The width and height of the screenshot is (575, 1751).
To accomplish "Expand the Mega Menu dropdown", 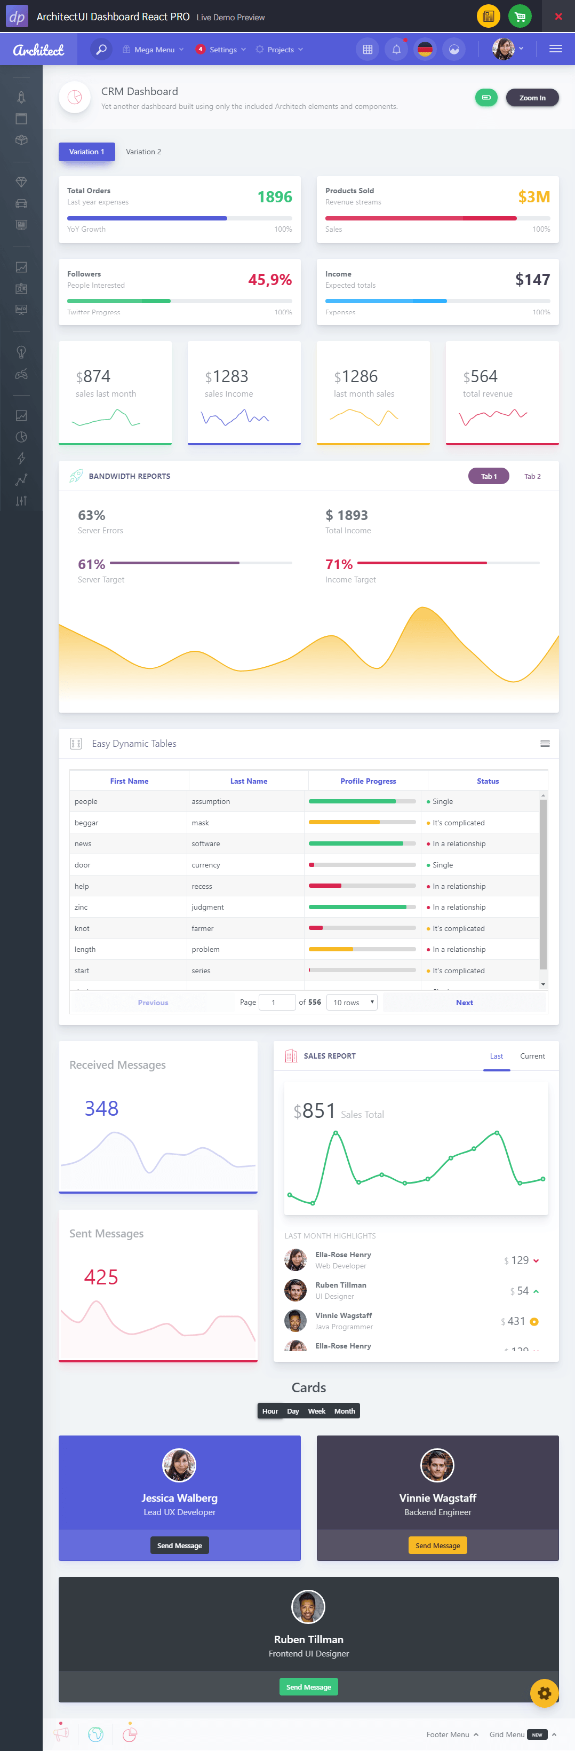I will tap(154, 50).
